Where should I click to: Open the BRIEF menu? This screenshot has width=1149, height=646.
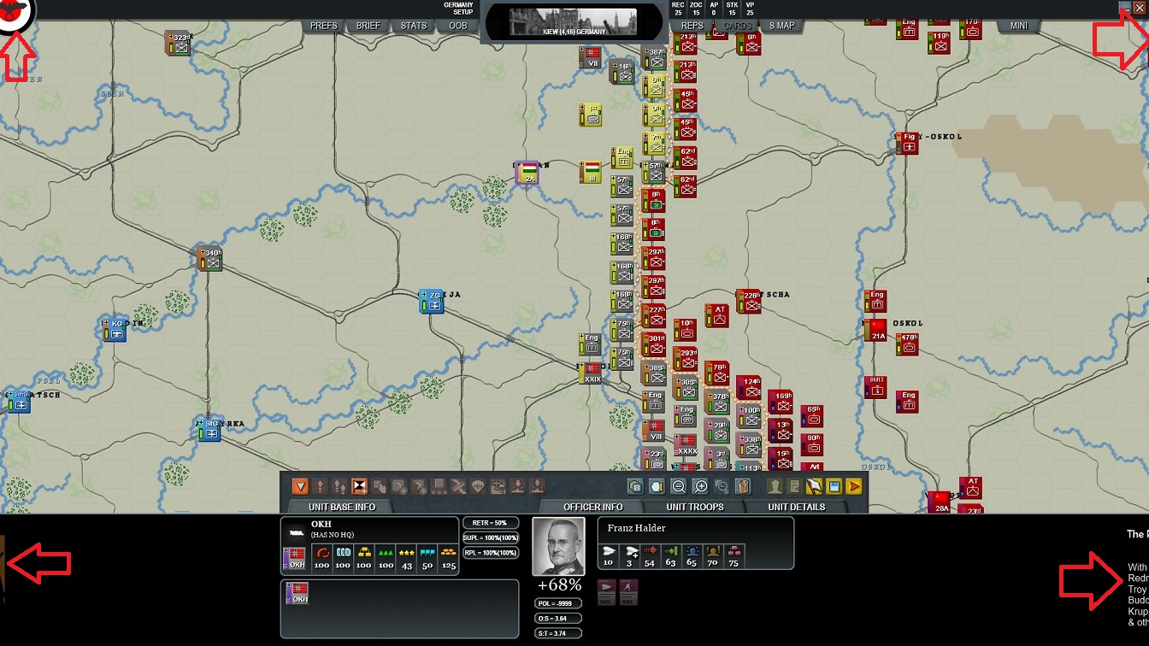(x=368, y=26)
